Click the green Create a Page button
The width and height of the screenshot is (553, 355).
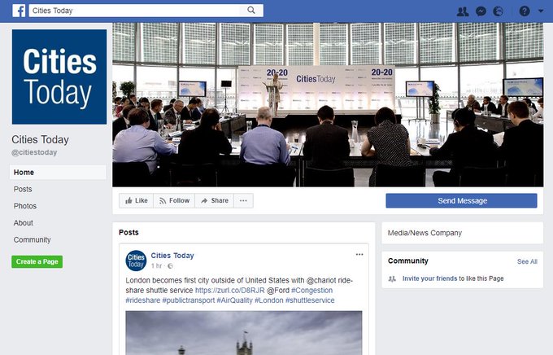click(37, 261)
